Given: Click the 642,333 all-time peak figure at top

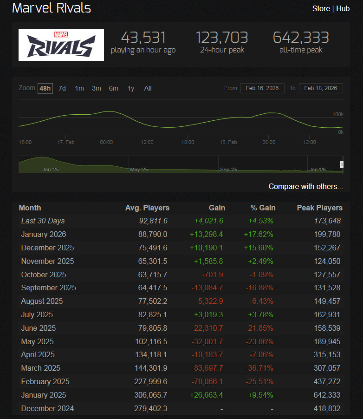Looking at the screenshot, I should (x=301, y=38).
